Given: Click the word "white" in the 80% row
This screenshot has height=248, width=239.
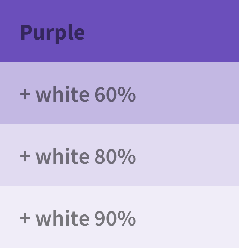Looking at the screenshot, I should pos(62,156).
